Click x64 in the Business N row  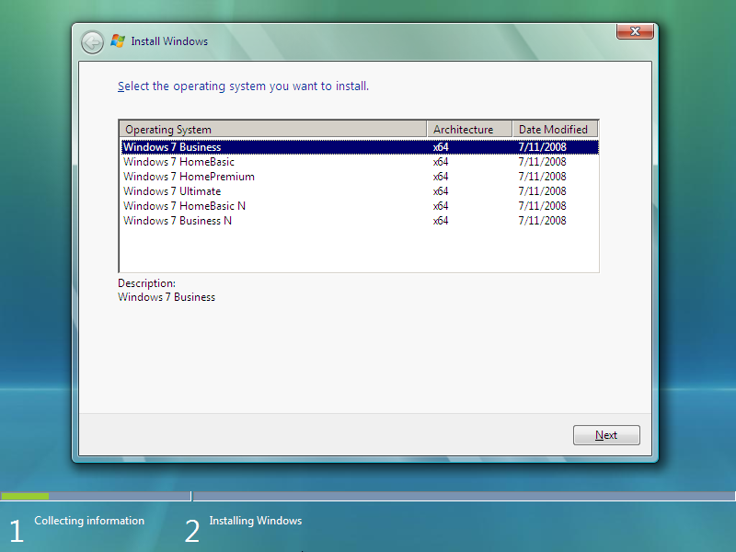[x=441, y=221]
